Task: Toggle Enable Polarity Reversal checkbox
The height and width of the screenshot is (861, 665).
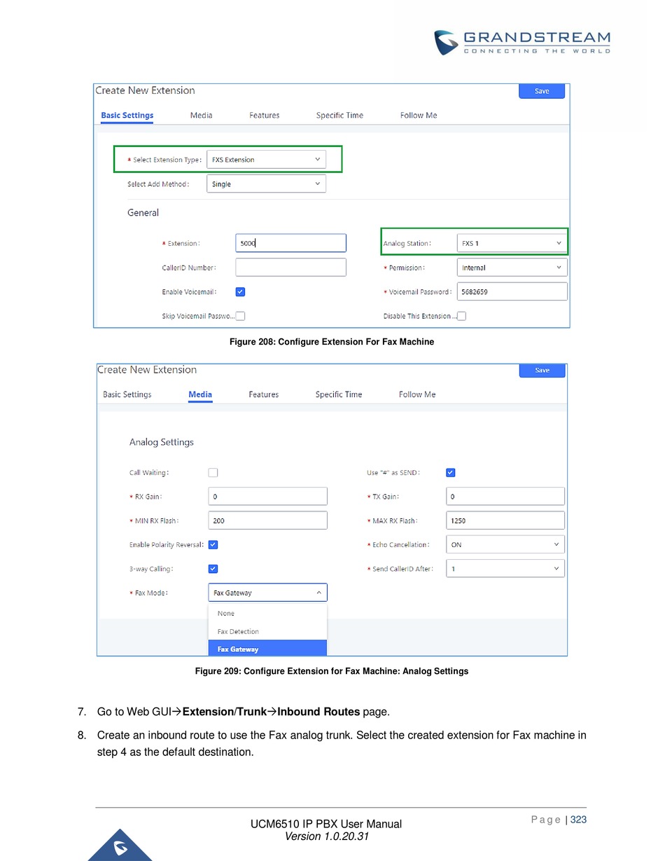Action: pyautogui.click(x=213, y=544)
